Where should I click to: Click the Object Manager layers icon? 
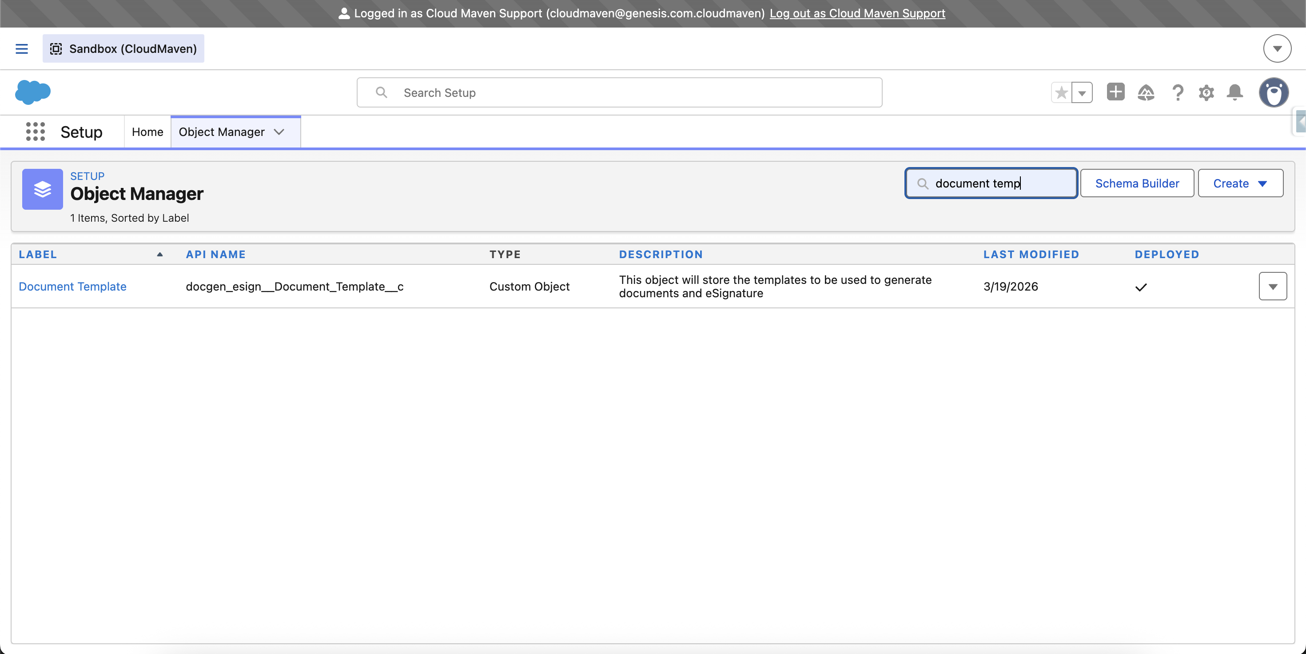point(43,189)
